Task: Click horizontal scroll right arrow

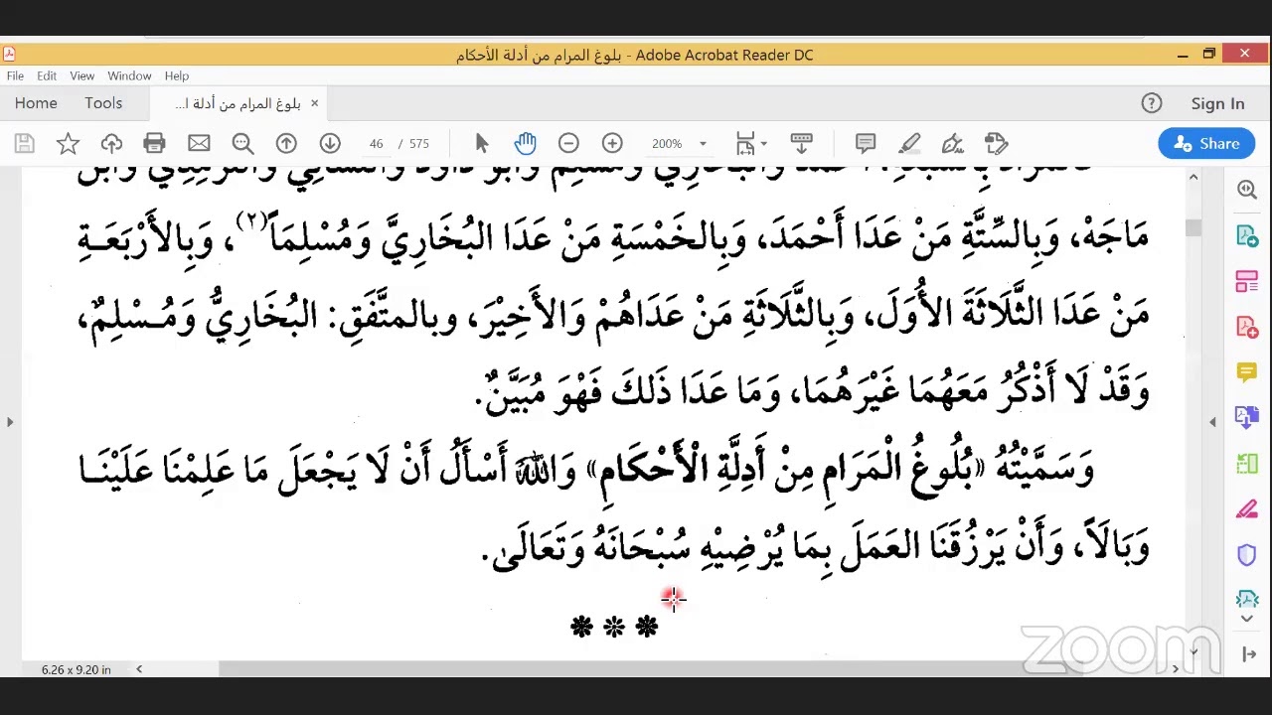Action: point(1176,669)
